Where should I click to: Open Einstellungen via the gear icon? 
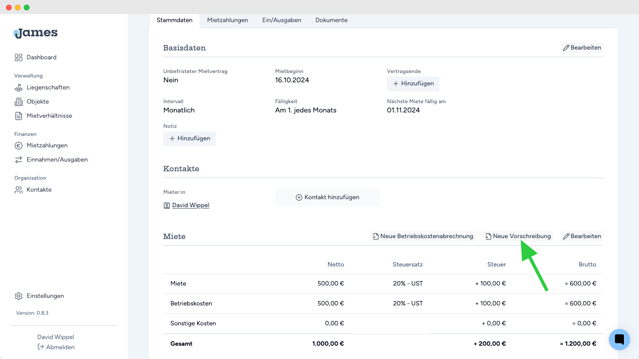coord(19,296)
